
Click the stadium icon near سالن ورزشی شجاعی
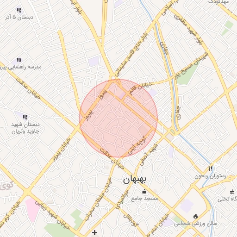click(x=196, y=217)
